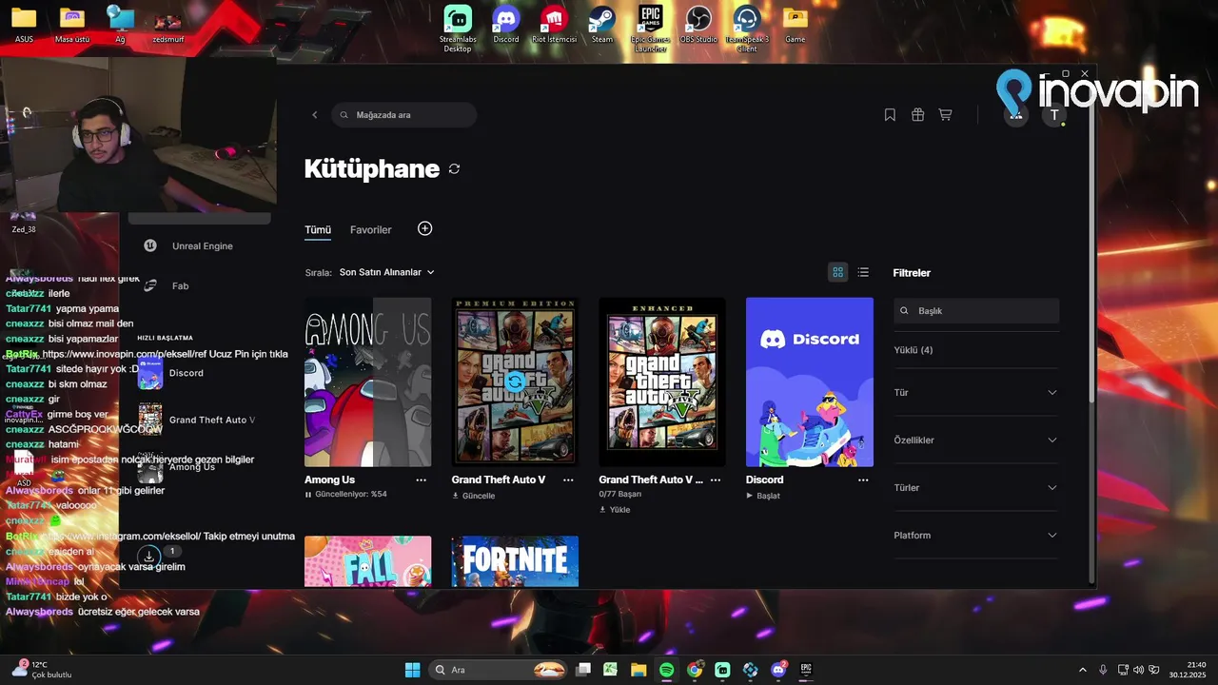Open the shopping cart icon
1218x685 pixels.
click(945, 115)
